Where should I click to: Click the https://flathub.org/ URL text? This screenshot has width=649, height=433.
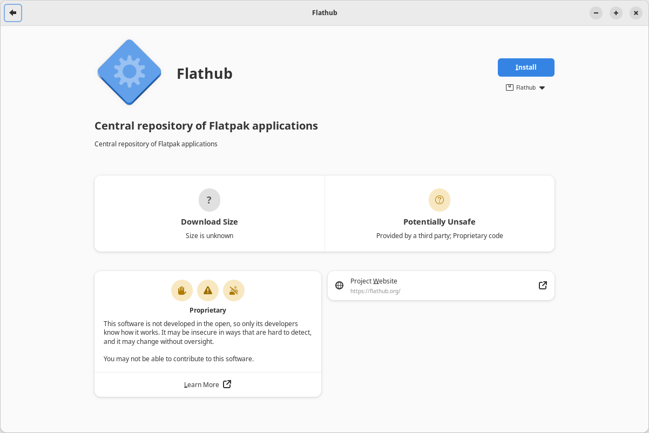click(x=375, y=290)
